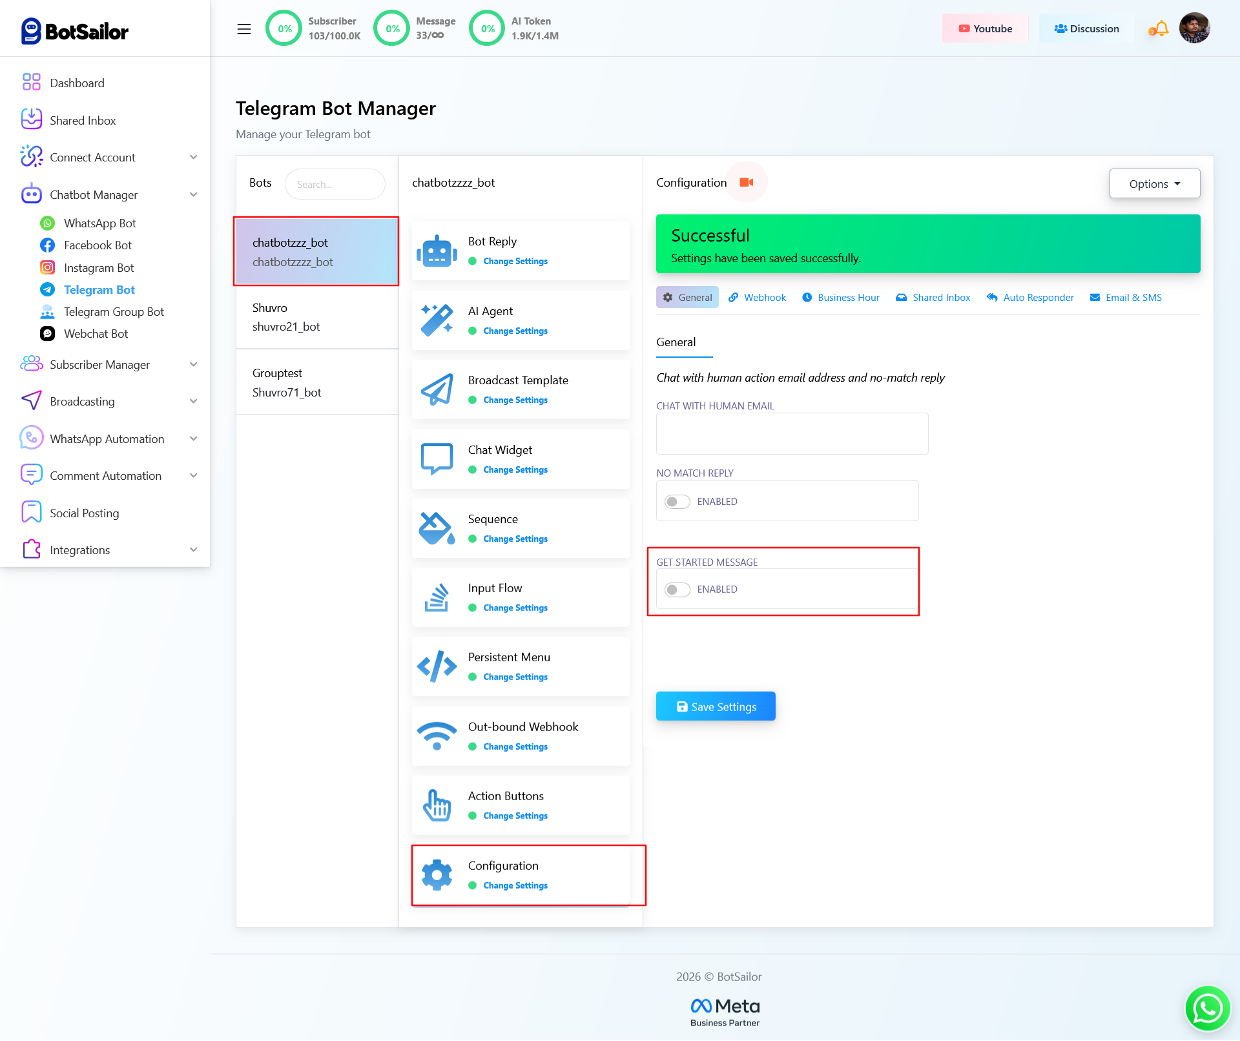Click the video tutorial camera icon

pyautogui.click(x=747, y=183)
